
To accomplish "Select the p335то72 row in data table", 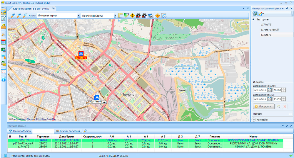I will coord(145,140).
